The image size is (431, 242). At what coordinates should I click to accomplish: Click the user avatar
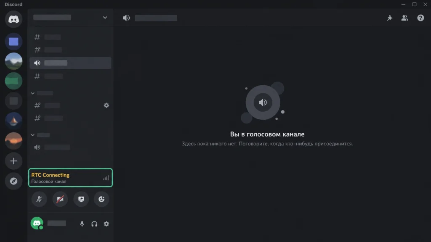(x=37, y=223)
